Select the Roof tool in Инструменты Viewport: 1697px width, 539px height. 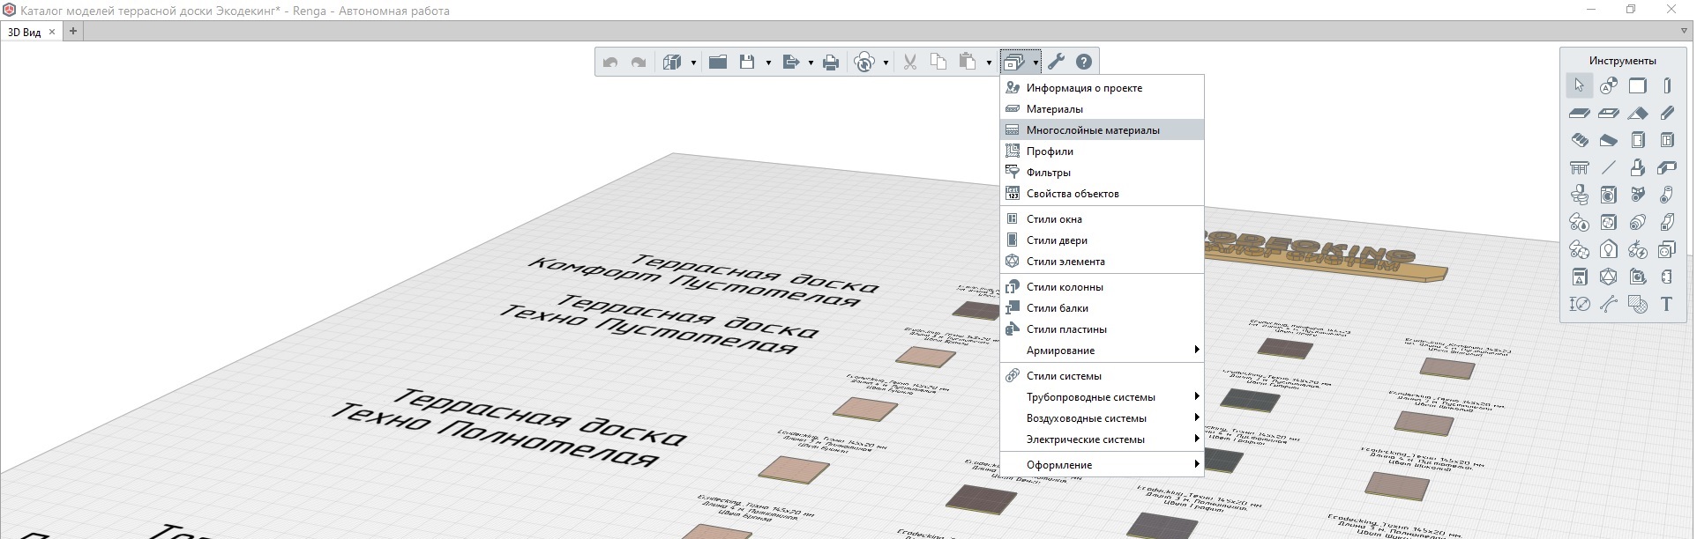(x=1637, y=113)
